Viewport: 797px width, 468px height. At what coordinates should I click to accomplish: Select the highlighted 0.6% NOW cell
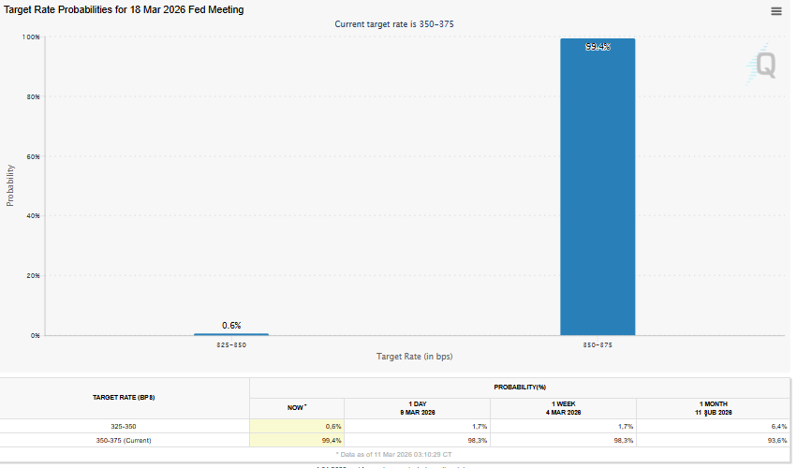tap(297, 426)
